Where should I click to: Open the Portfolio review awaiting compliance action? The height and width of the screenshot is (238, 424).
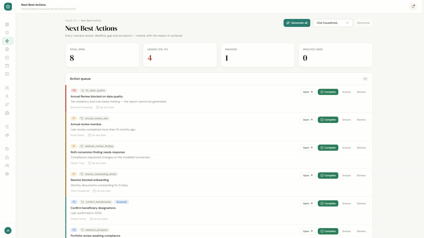[x=308, y=231]
